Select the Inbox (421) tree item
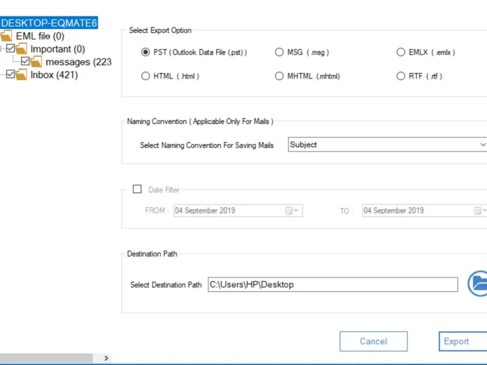The width and height of the screenshot is (487, 365). point(54,75)
